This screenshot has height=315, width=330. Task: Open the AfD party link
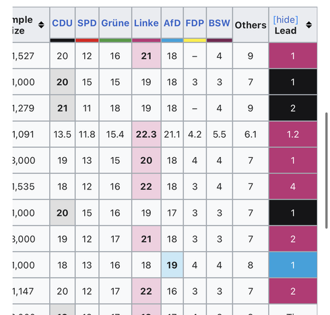click(x=172, y=23)
